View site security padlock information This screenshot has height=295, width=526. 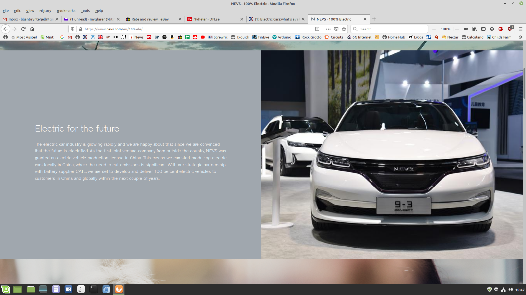[81, 29]
